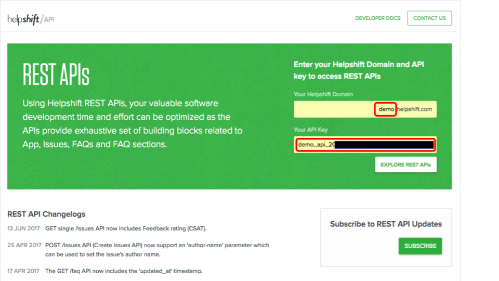Hit the green Subscribe button
This screenshot has height=281, width=499.
(420, 246)
